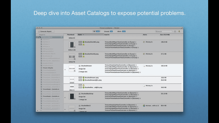The image size is (219, 123).
Task: Click the folder icon beside BrushedBackdrop
Action: pyautogui.click(x=80, y=94)
